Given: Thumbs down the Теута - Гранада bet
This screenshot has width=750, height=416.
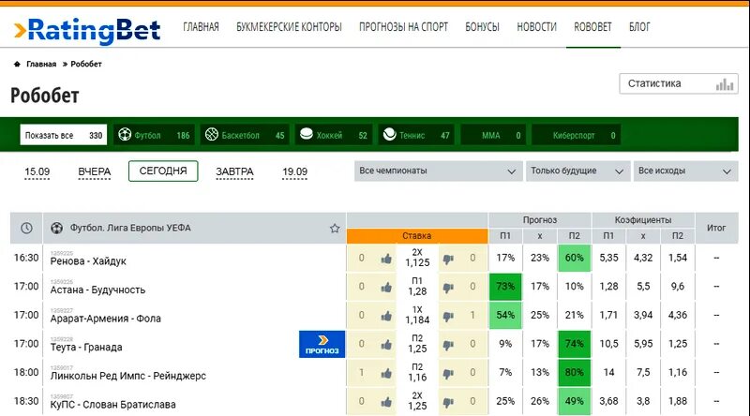Looking at the screenshot, I should (x=448, y=345).
